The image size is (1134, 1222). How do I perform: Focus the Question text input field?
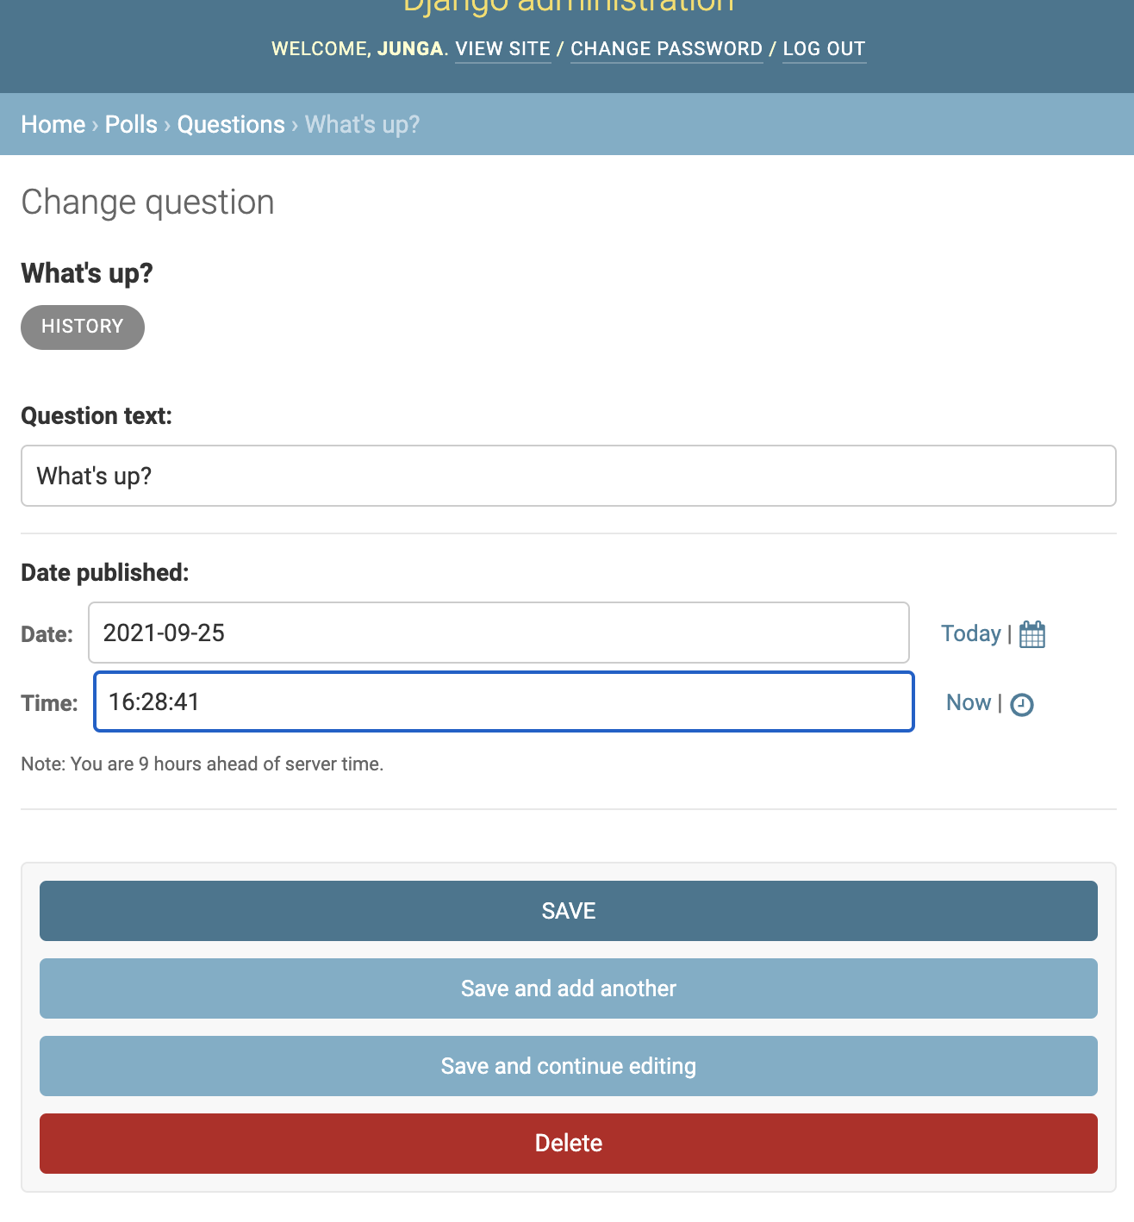pyautogui.click(x=569, y=476)
